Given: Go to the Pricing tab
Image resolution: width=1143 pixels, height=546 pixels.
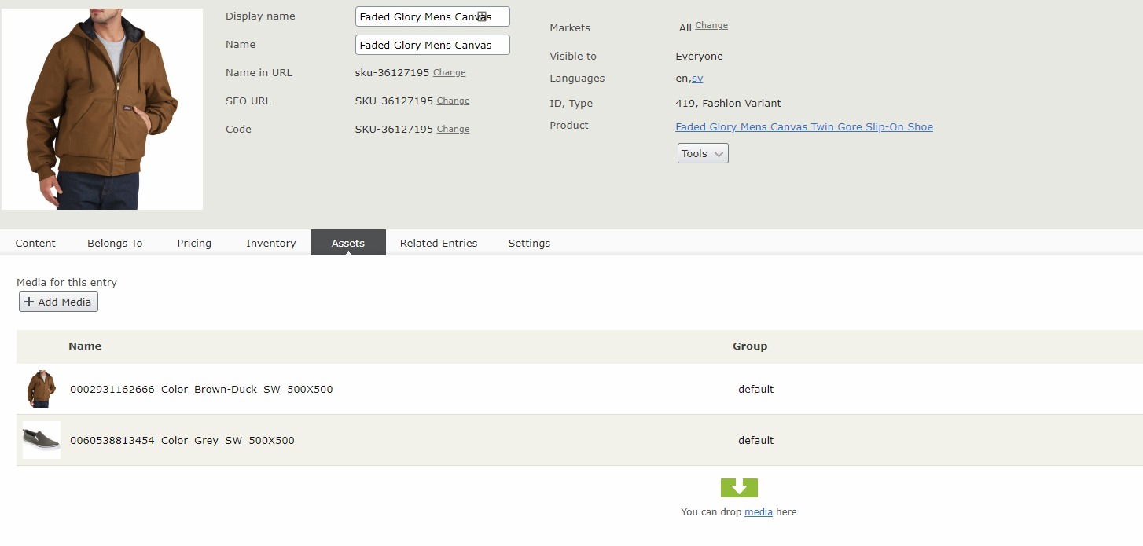Looking at the screenshot, I should (x=194, y=243).
